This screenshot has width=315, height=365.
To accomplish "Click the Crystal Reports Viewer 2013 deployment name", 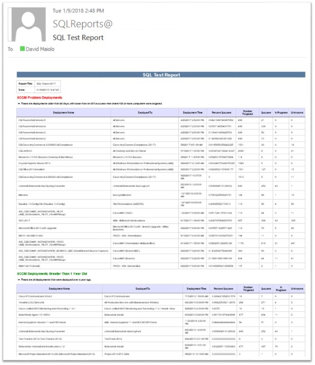I will [x=35, y=163].
